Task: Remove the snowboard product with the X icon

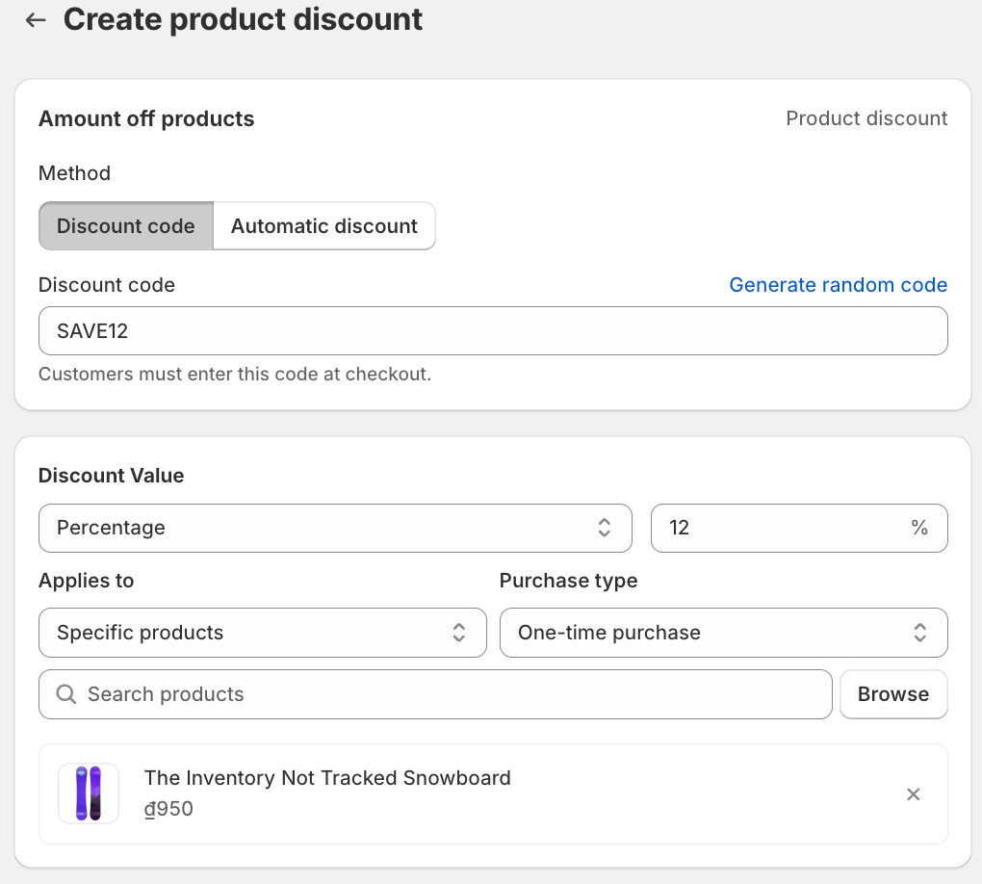Action: click(x=914, y=794)
